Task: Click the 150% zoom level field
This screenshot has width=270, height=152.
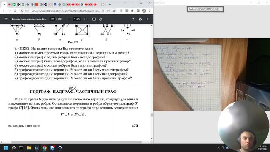Action: (x=77, y=19)
